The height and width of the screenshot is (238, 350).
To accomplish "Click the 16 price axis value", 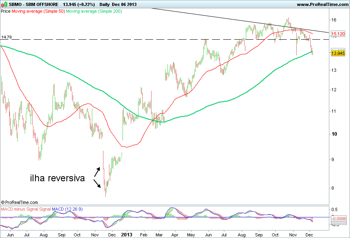I will 334,20.
